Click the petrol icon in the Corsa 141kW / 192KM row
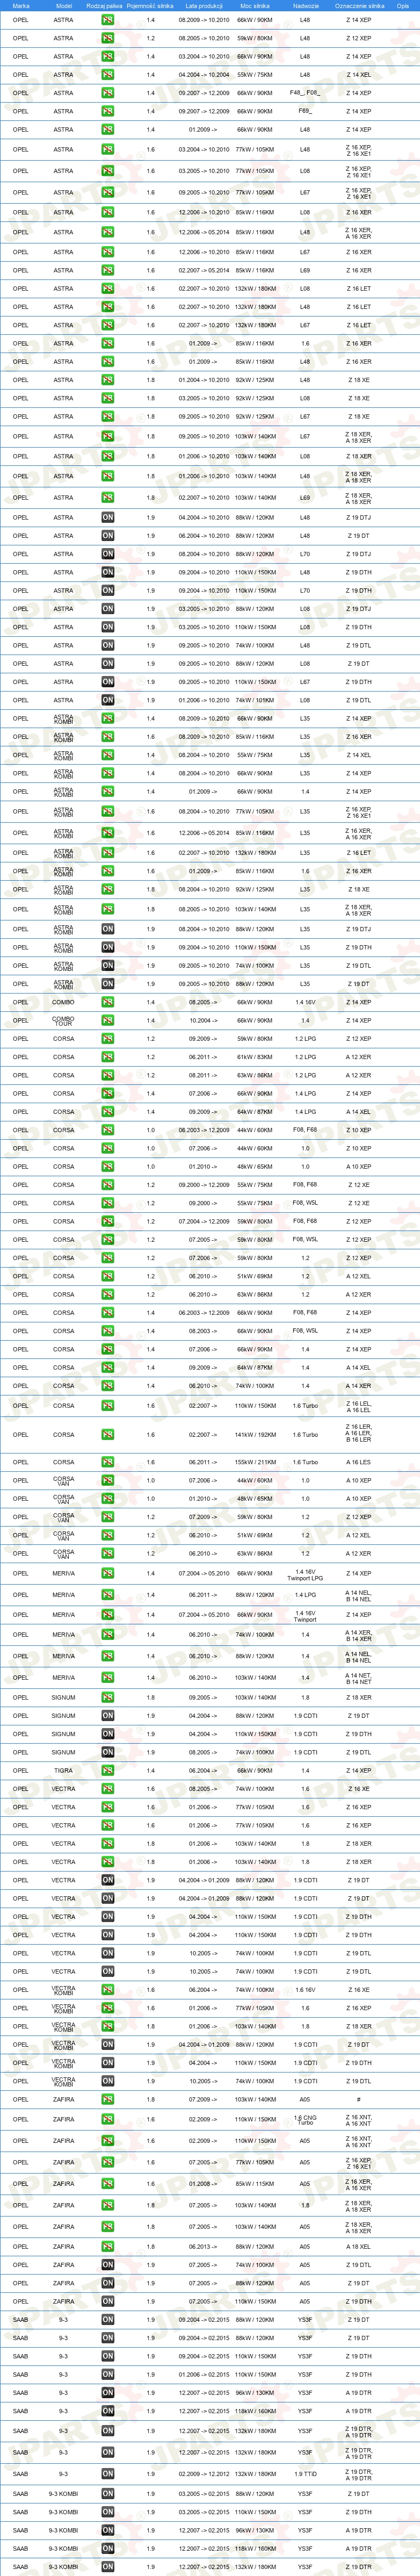The image size is (420, 2576). click(x=108, y=1435)
